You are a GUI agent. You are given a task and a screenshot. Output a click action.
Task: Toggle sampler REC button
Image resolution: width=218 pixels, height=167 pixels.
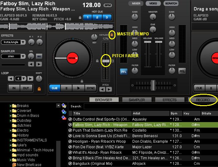pyautogui.click(x=39, y=56)
